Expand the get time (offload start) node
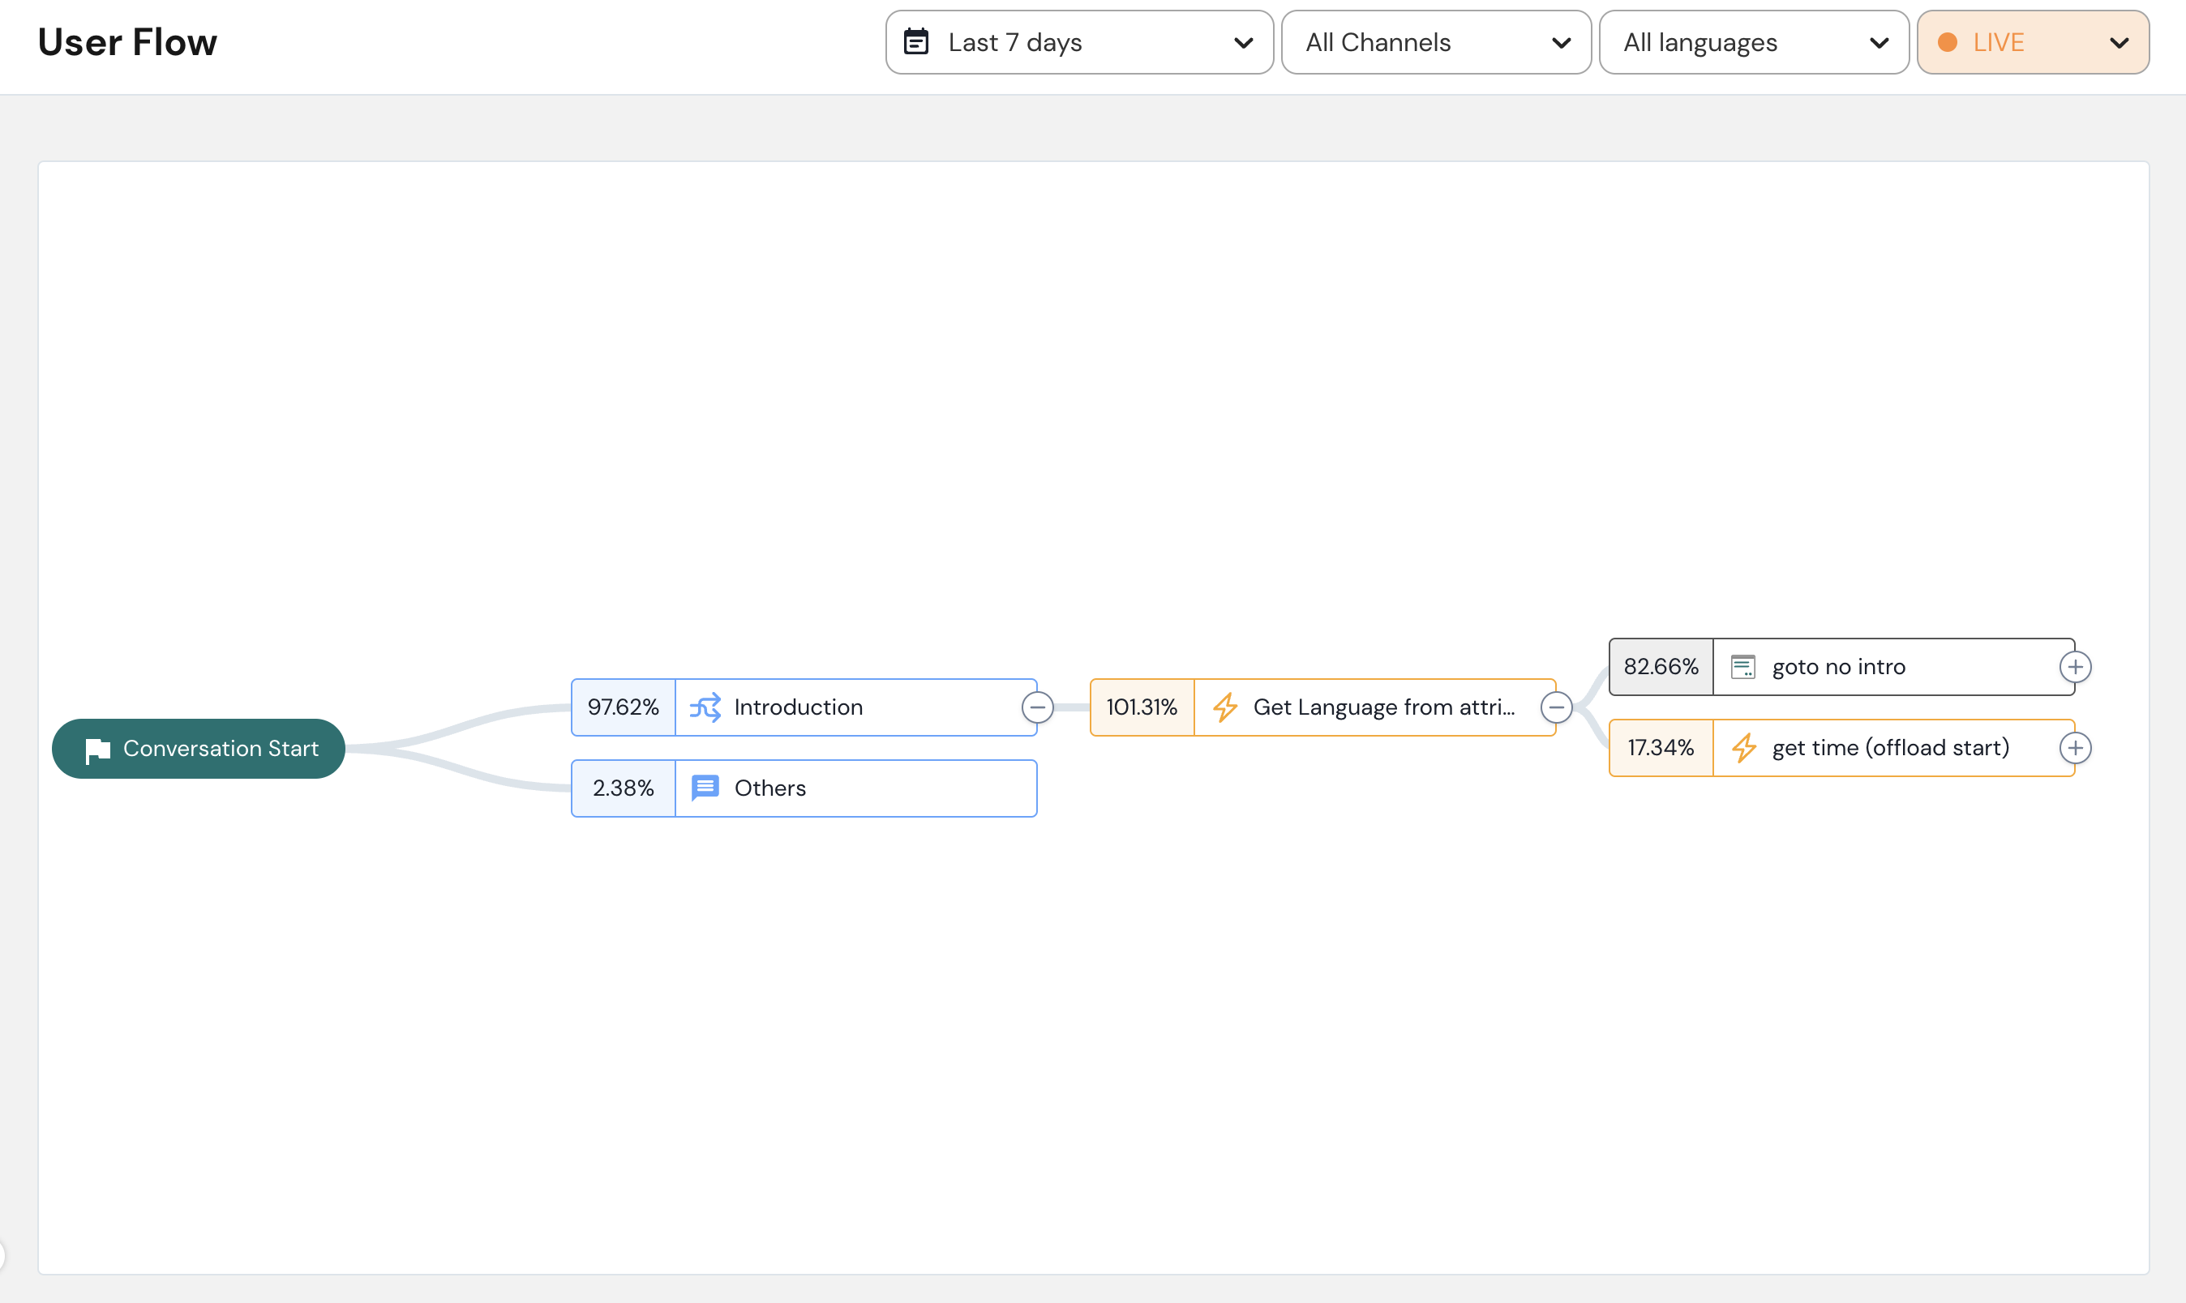Screen dimensions: 2186x1303 pyautogui.click(x=2074, y=748)
